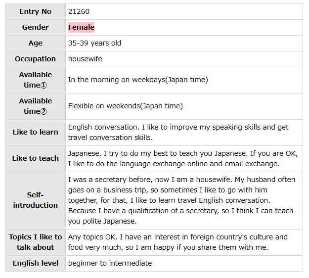
Task: Click the Like to teach label
Action: (36, 158)
